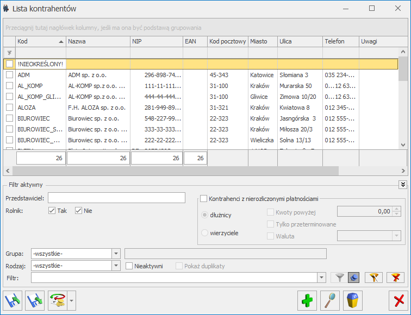411x315 pixels.
Task: Clear filter using funnel with red X
Action: coord(395,278)
